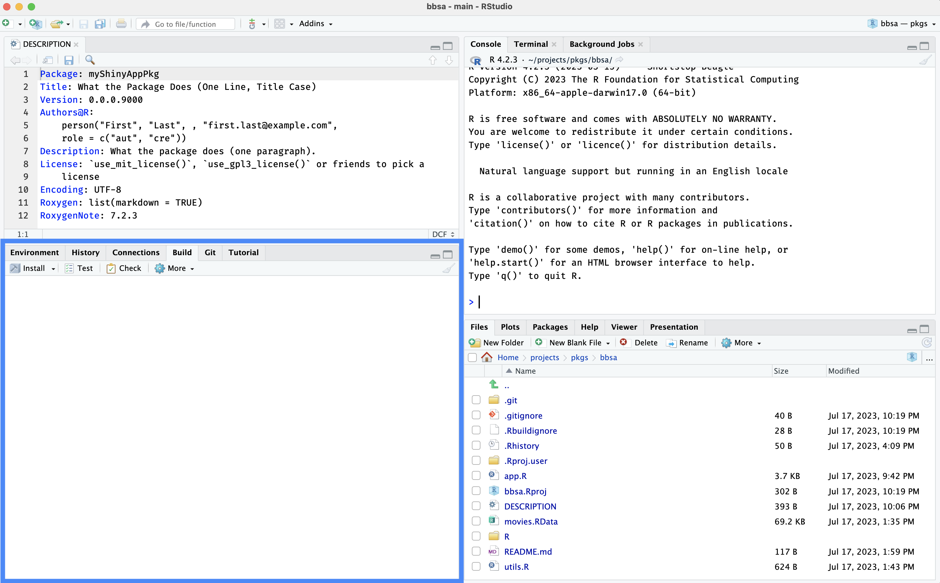Switch to the Terminal tab
The image size is (940, 583).
(x=531, y=44)
